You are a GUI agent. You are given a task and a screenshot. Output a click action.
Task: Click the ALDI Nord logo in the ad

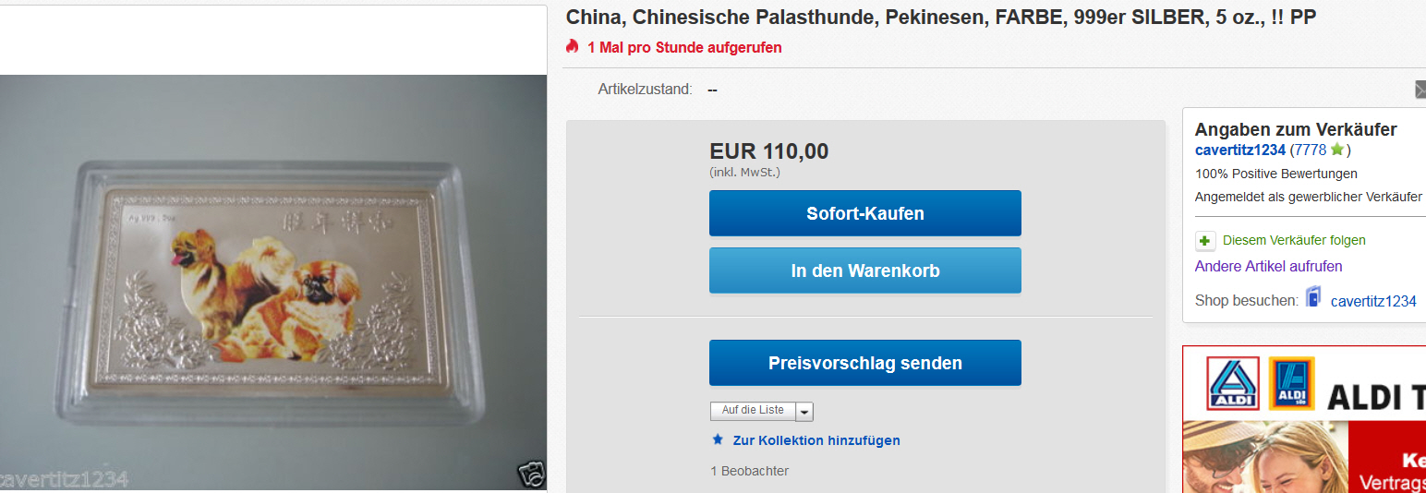point(1233,383)
